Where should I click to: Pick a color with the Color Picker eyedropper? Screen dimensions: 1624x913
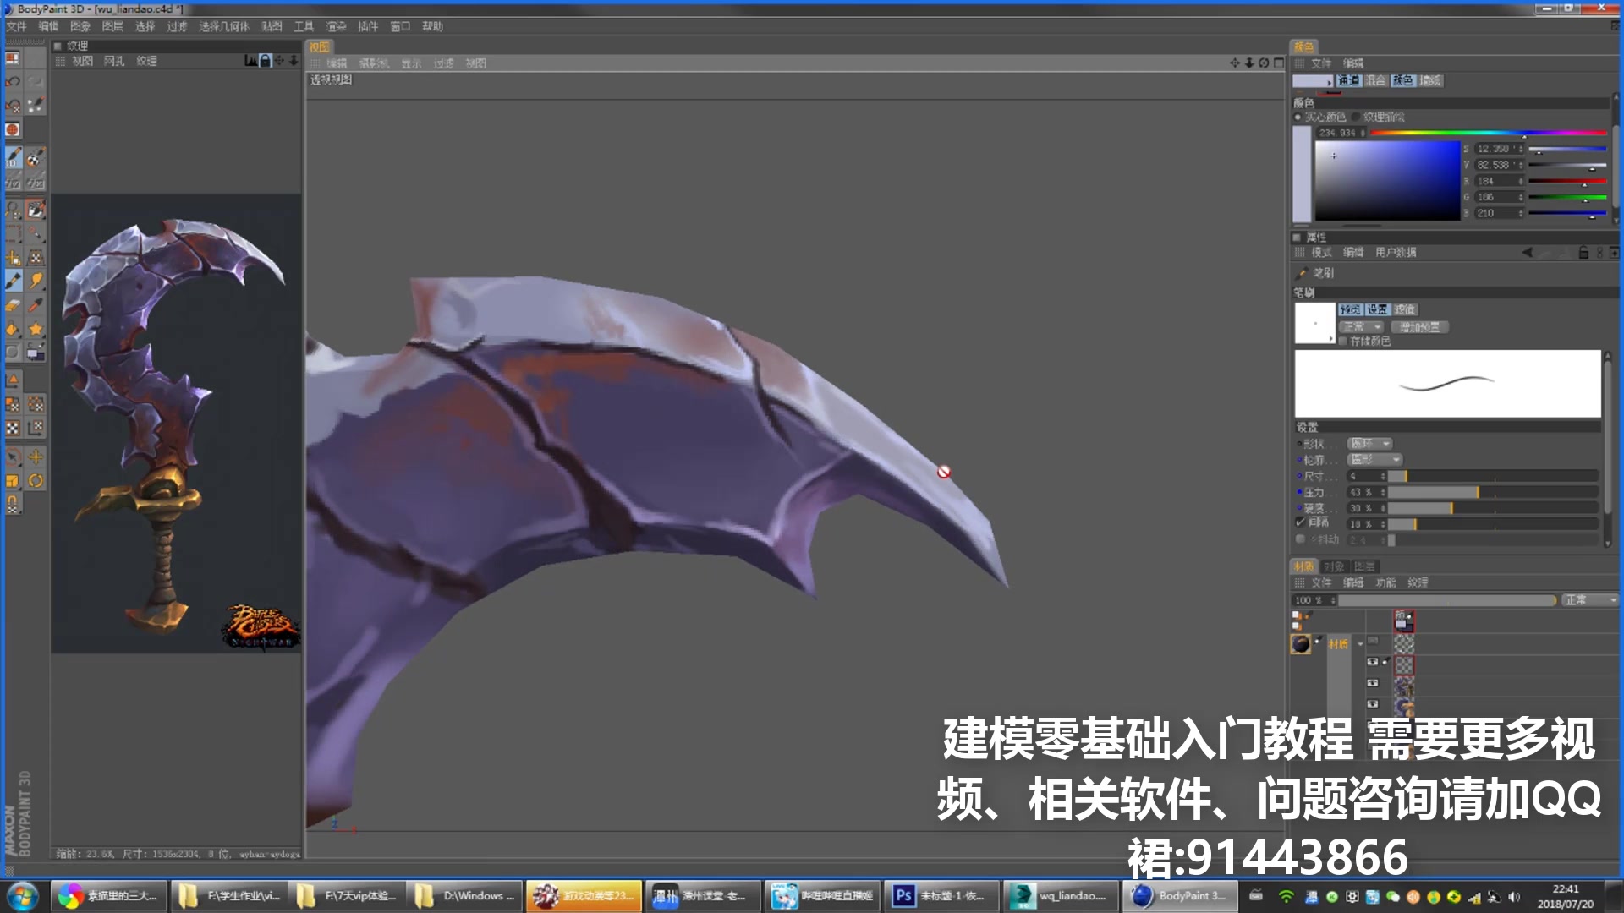click(35, 303)
